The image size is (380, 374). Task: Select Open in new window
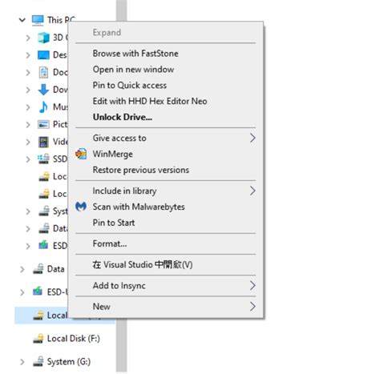click(x=165, y=70)
